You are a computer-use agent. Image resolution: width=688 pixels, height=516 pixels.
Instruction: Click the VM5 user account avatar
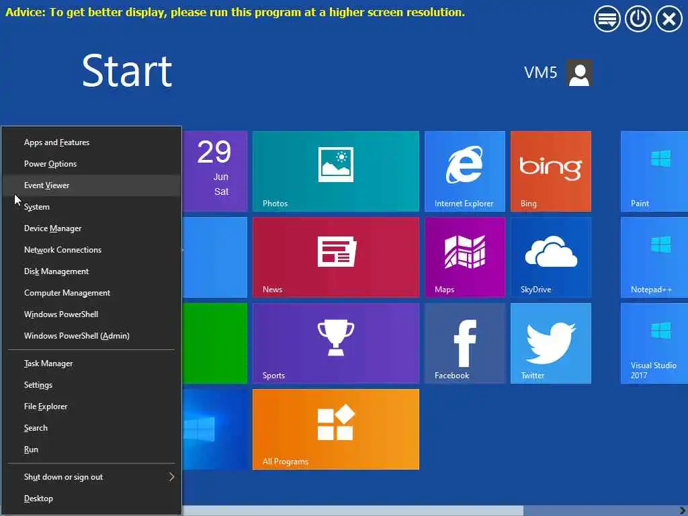coord(579,73)
